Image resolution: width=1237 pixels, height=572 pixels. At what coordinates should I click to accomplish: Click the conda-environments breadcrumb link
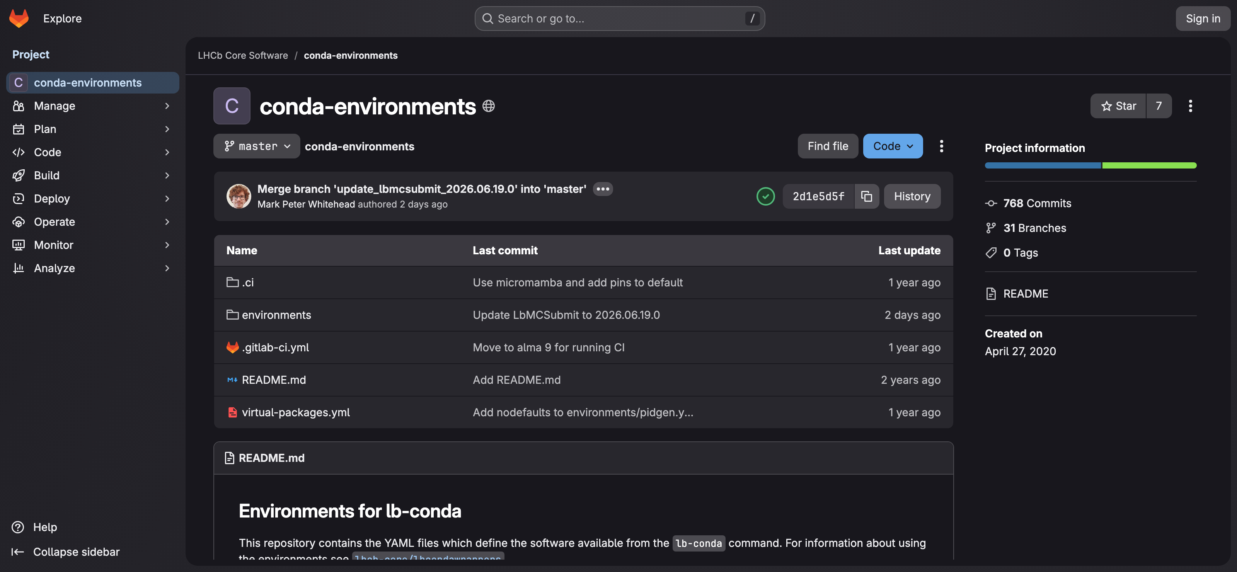pos(351,55)
